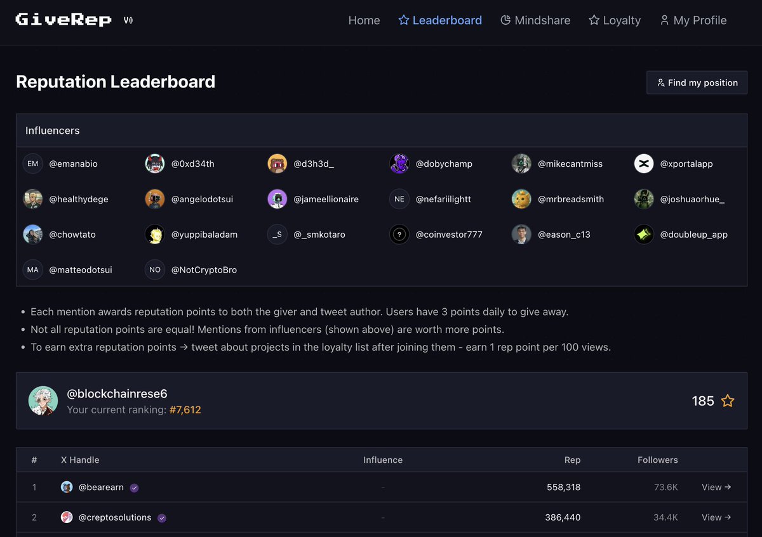This screenshot has height=537, width=762.
Task: Open the Loyalty page
Action: (x=615, y=20)
